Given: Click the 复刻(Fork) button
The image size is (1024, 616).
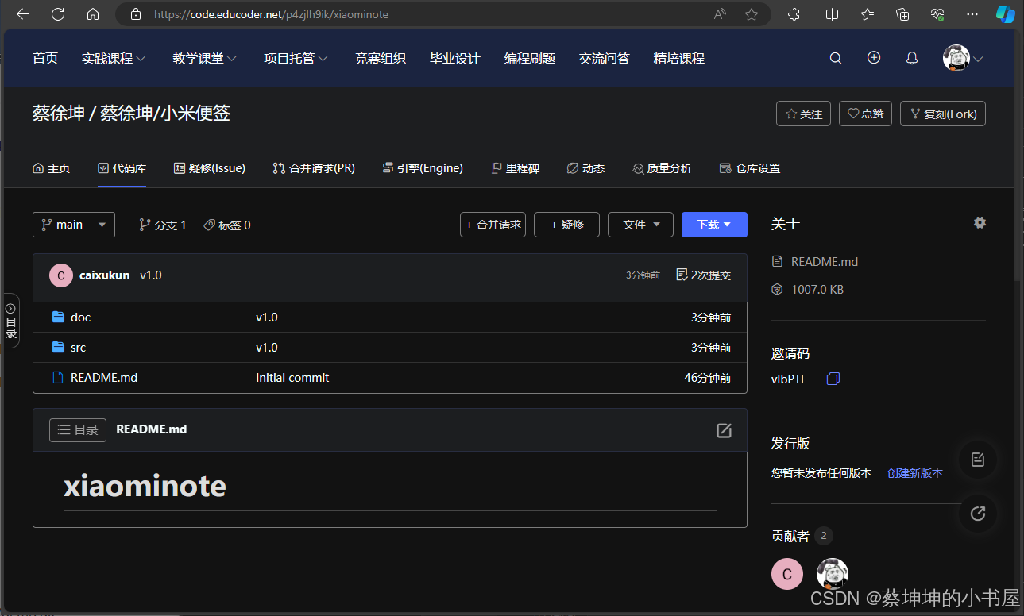Looking at the screenshot, I should [943, 114].
